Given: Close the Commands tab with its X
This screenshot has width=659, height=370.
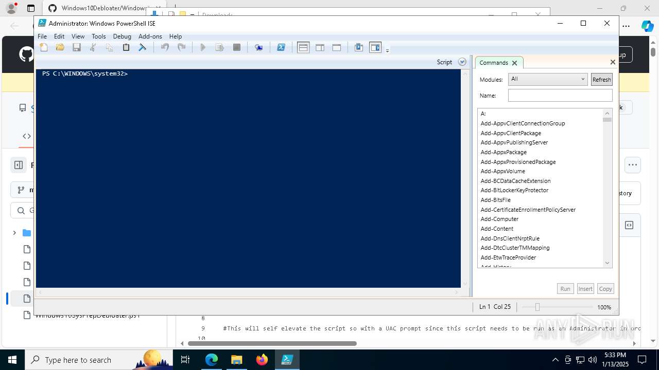Looking at the screenshot, I should coord(514,63).
